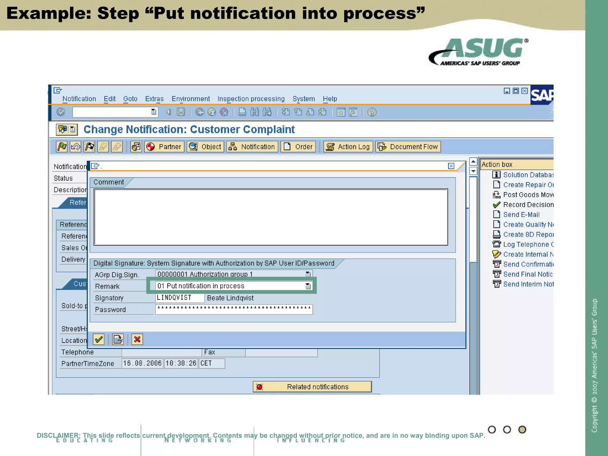Click the Notification toolbar button
The image size is (608, 456).
[252, 147]
